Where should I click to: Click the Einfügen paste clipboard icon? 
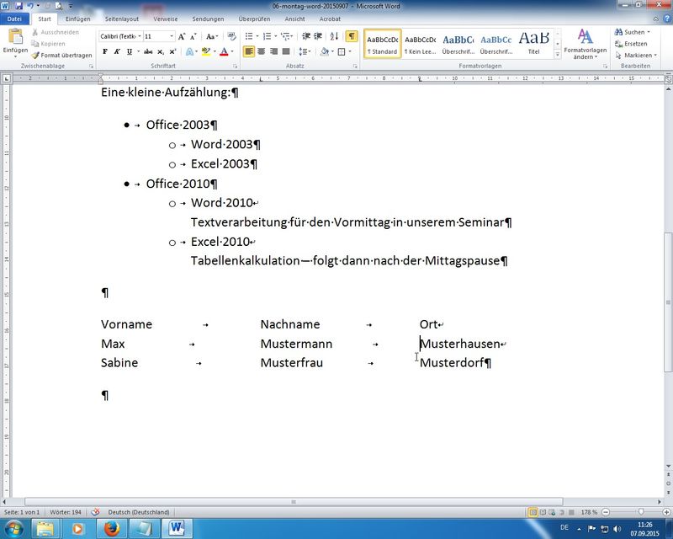[x=15, y=37]
